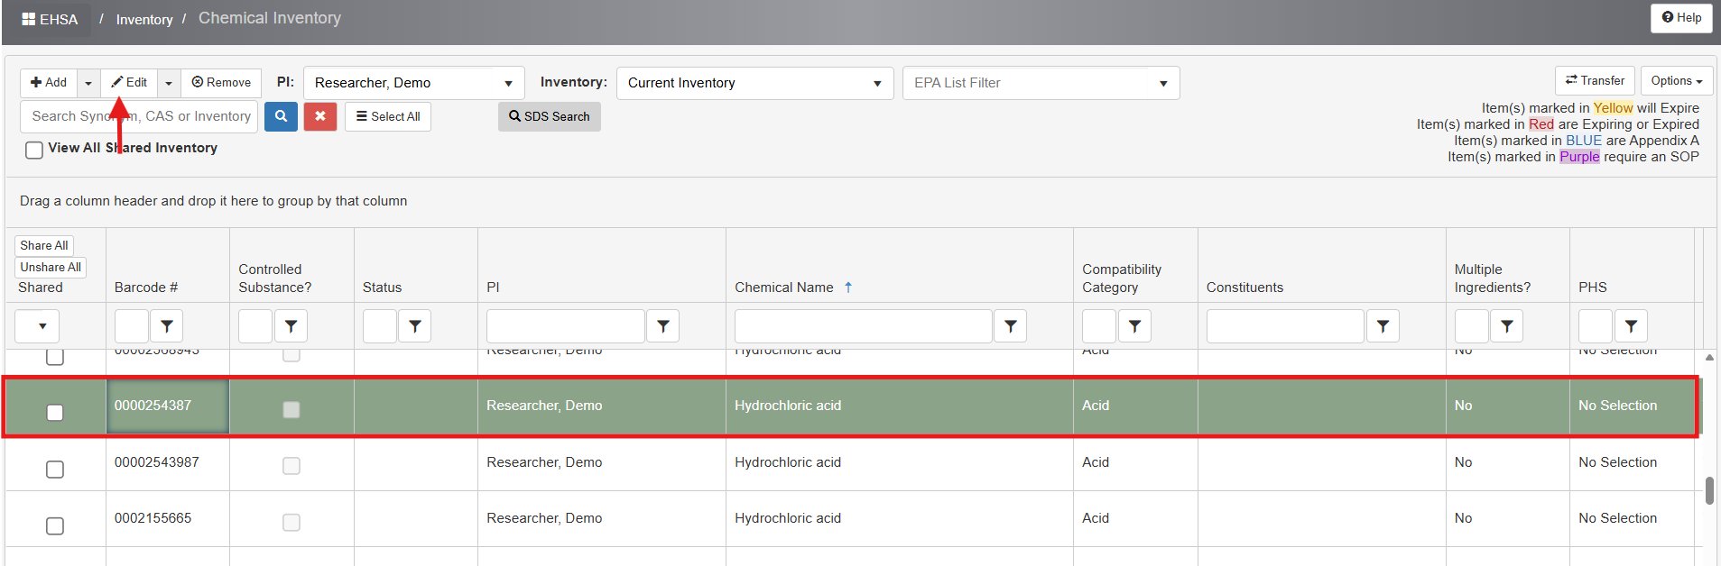Screen dimensions: 1721x566
Task: Check Shared box for barcode 00002543987
Action: click(55, 470)
